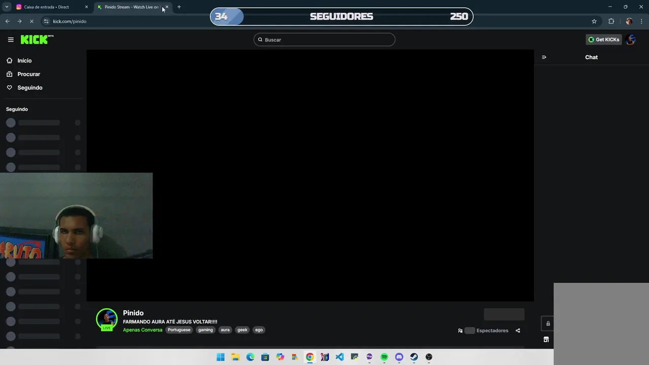The width and height of the screenshot is (649, 365).
Task: Launch Microsoft Edge from the taskbar
Action: (x=250, y=357)
